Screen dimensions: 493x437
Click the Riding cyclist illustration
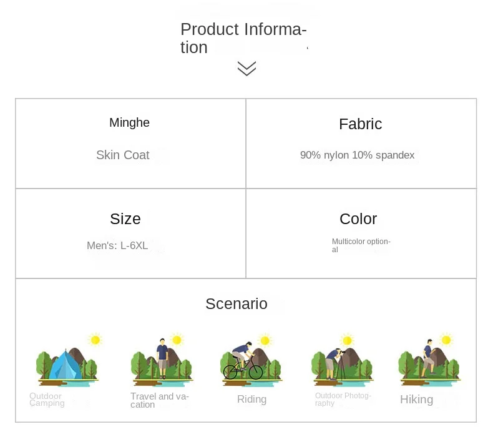(x=251, y=360)
